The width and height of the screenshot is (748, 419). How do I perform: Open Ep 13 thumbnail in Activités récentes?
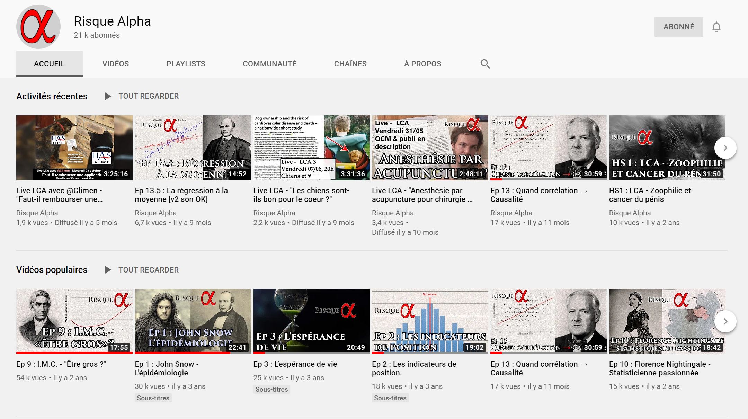tap(549, 148)
